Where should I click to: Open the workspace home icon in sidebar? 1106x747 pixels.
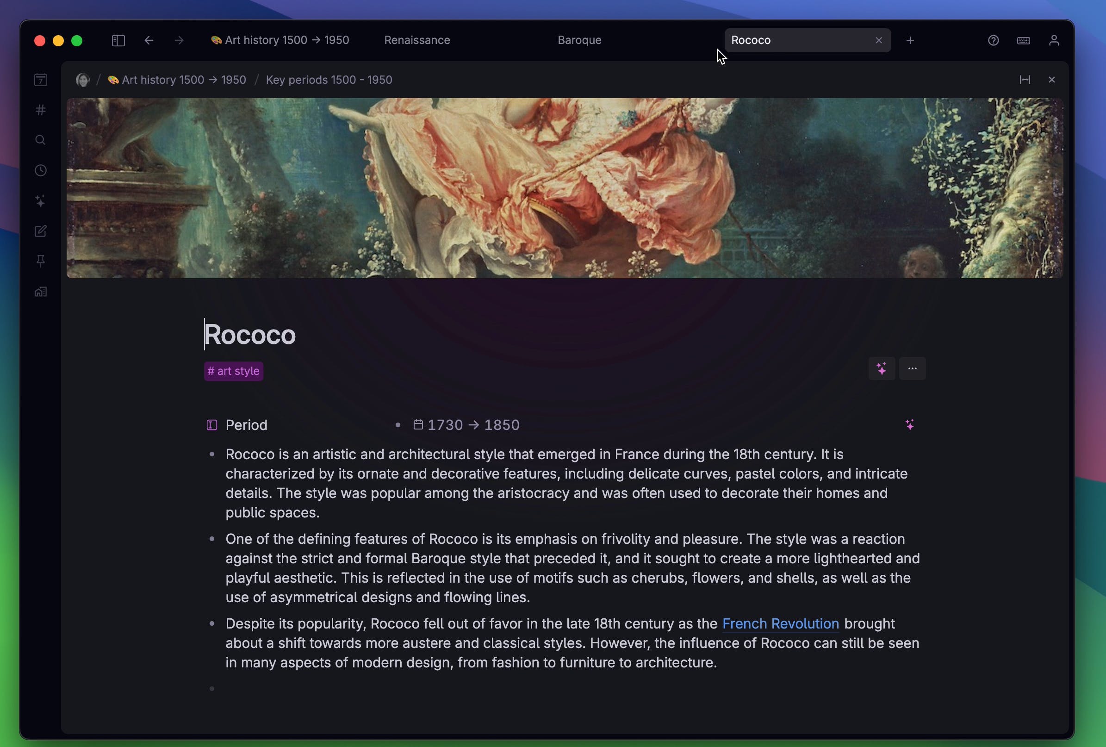pyautogui.click(x=41, y=292)
